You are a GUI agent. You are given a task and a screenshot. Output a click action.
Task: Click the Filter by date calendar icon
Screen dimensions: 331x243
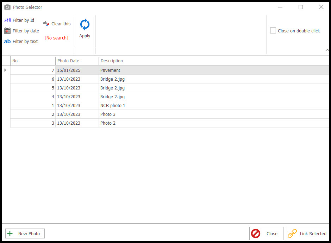pos(7,31)
